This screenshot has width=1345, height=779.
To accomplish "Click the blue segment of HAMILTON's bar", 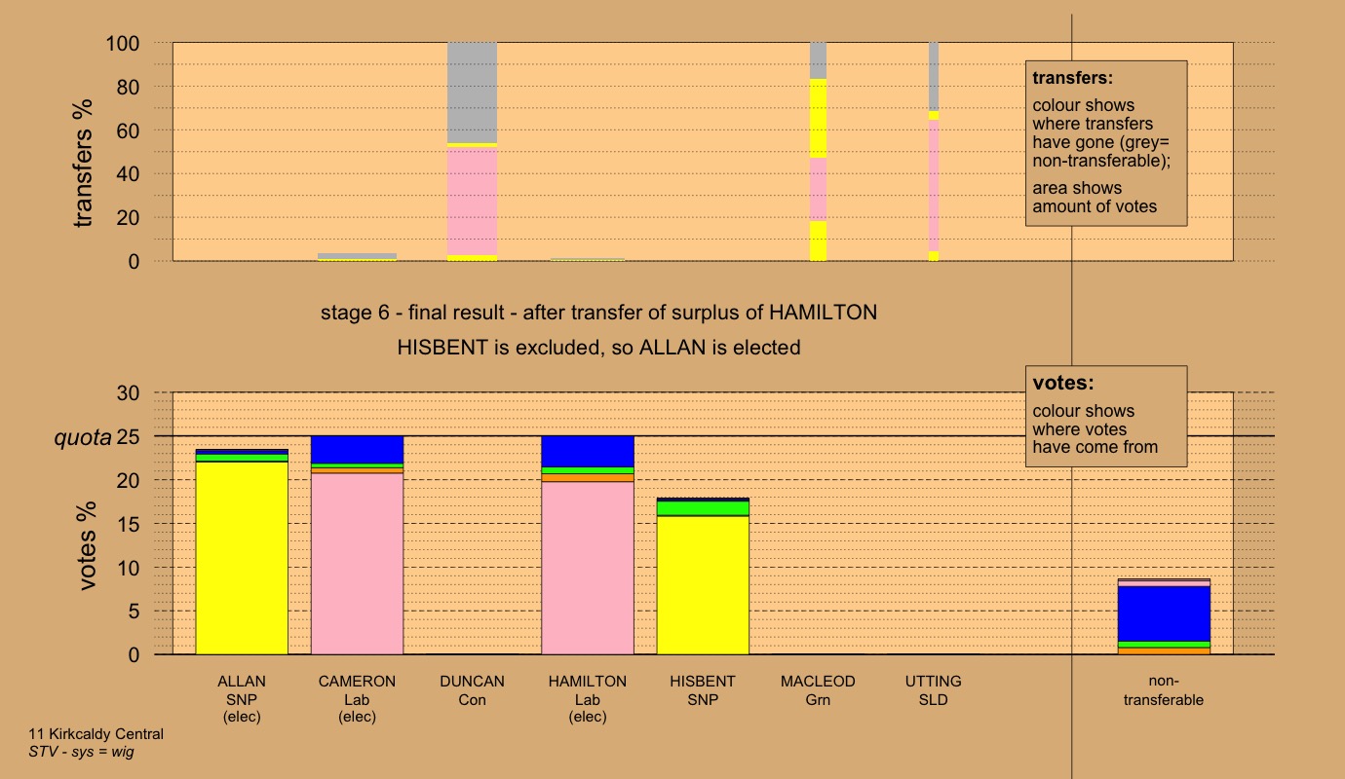I will tap(588, 452).
